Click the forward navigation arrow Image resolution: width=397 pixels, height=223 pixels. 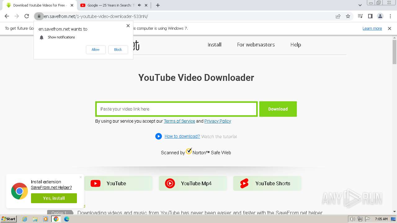click(17, 16)
